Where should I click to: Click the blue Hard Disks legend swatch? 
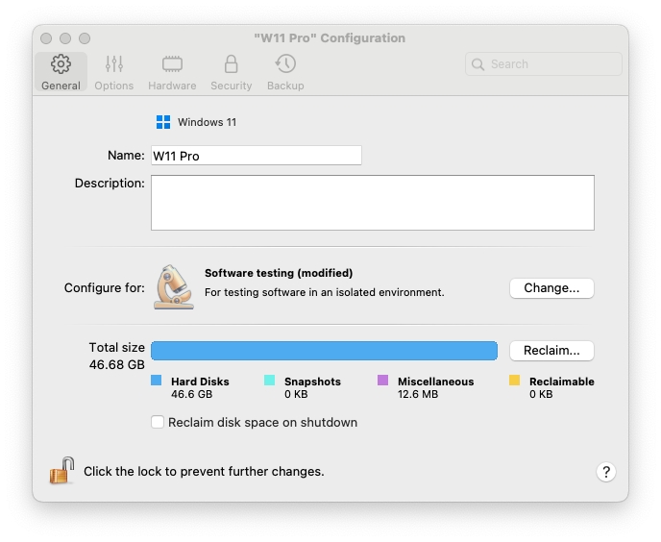[157, 382]
